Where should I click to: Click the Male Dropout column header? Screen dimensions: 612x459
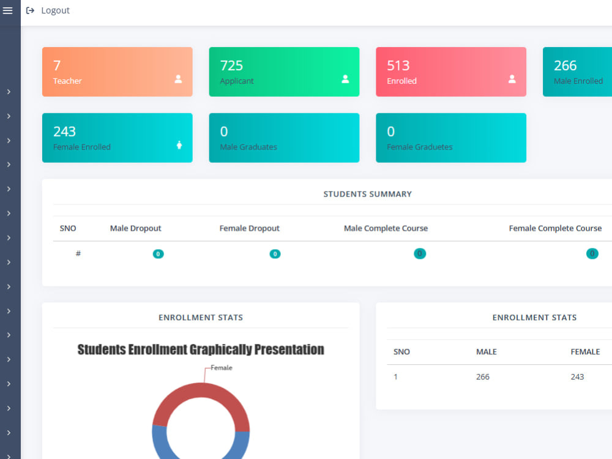(135, 228)
